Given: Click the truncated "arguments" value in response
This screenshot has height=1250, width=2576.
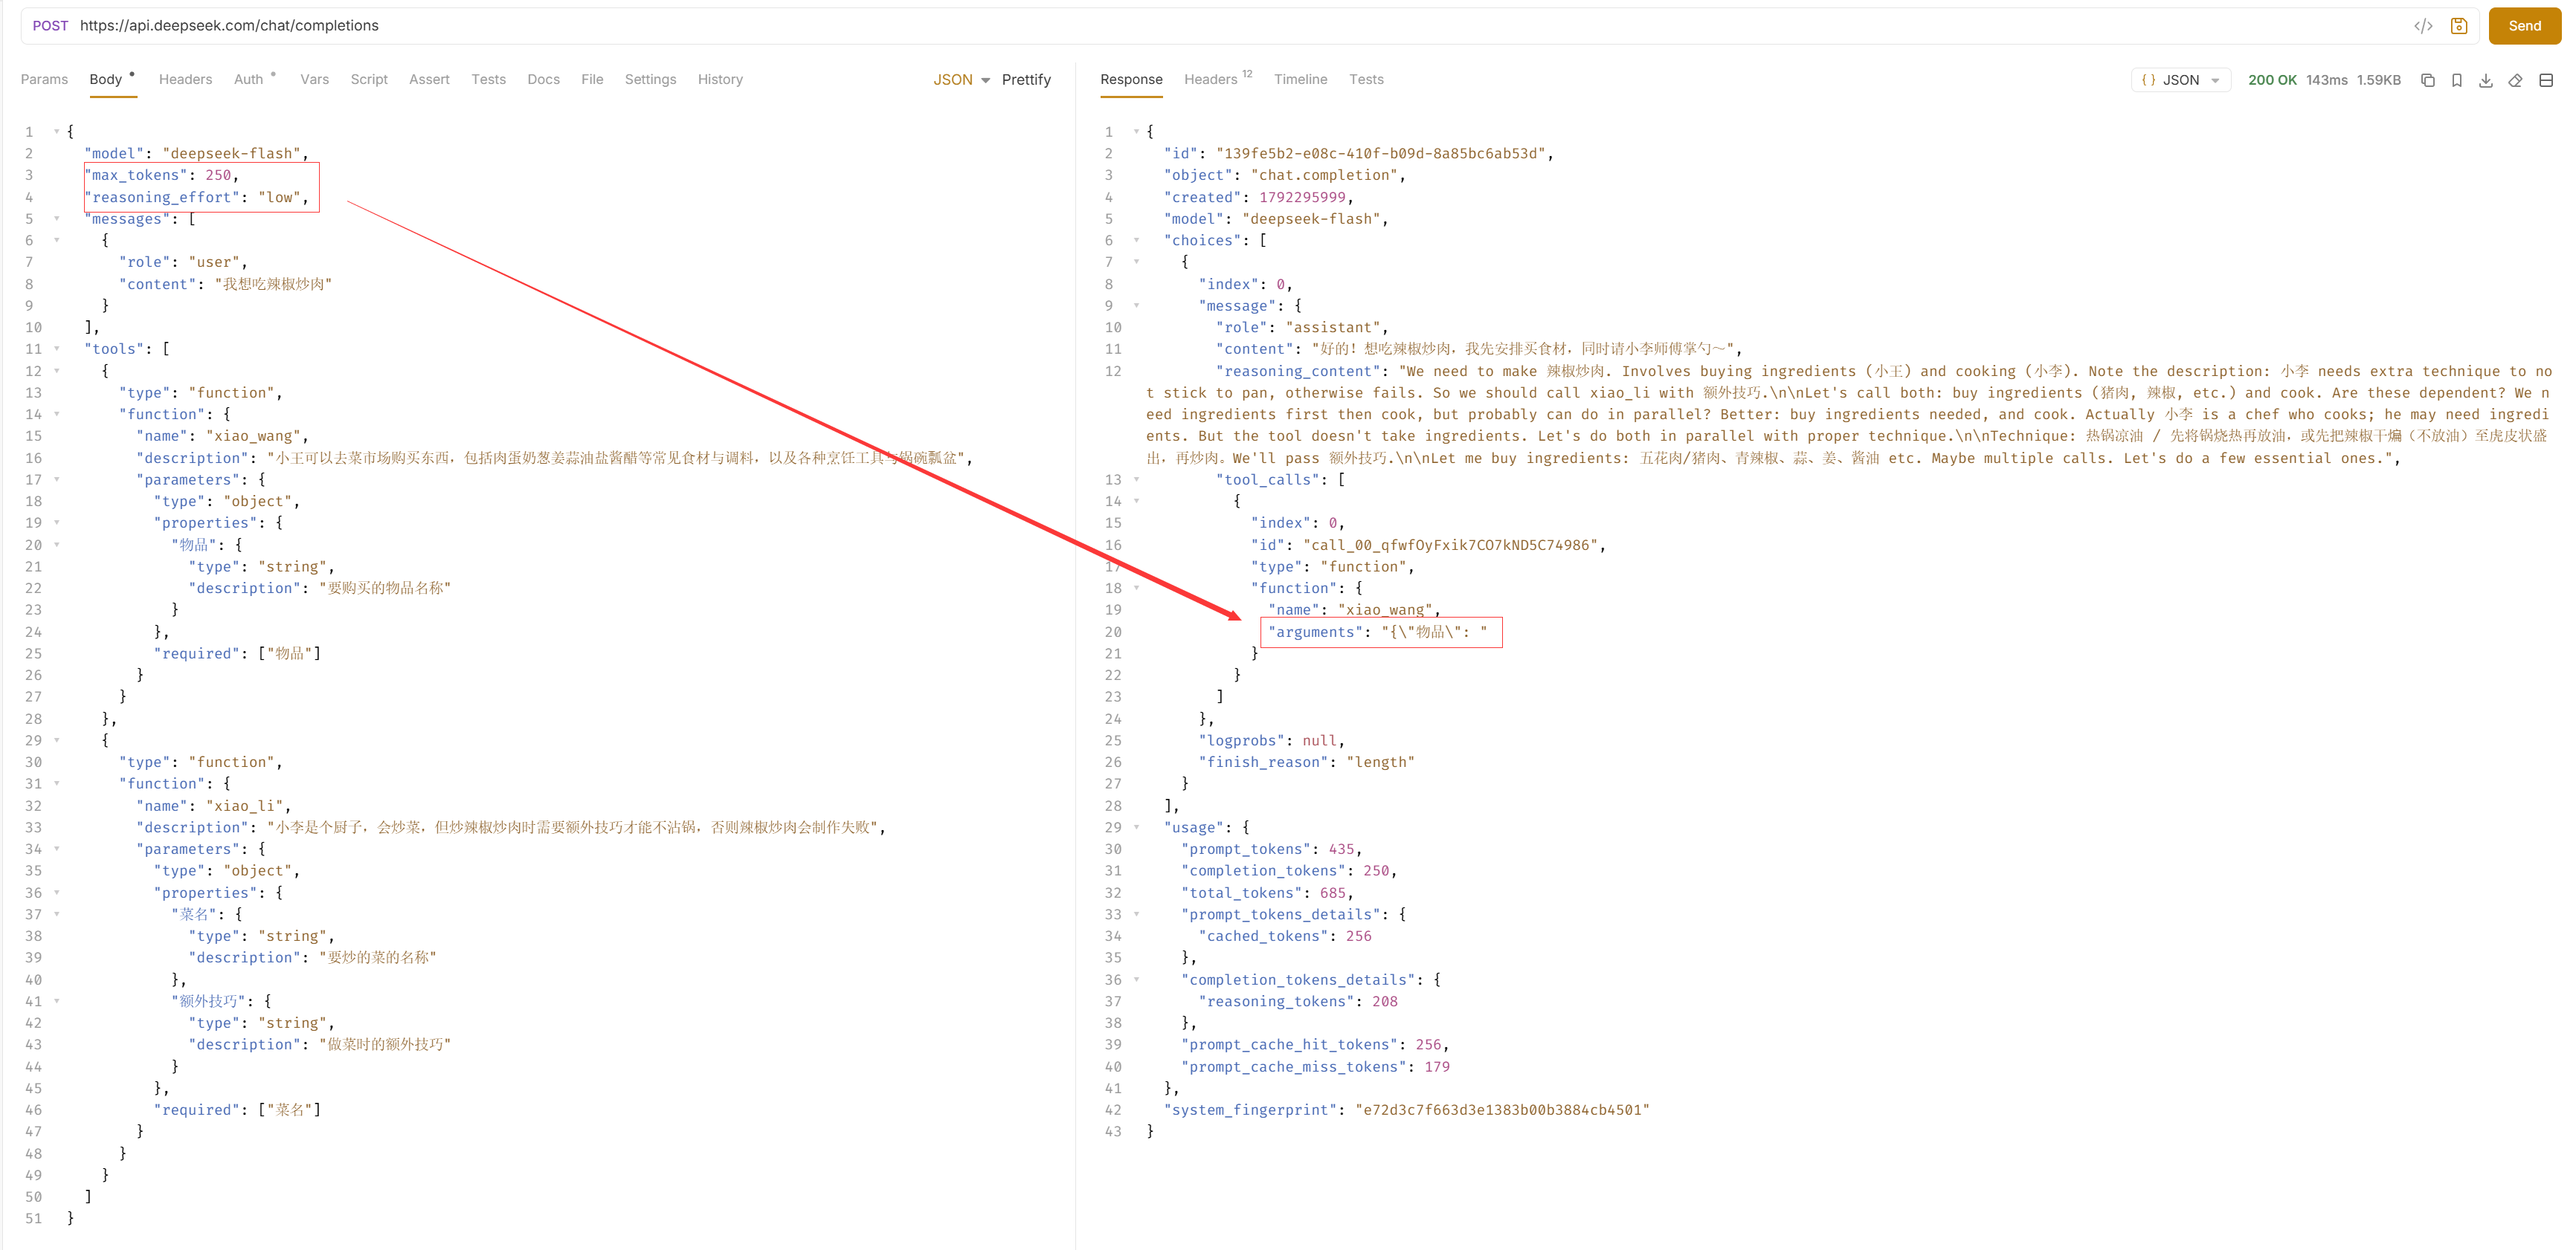Looking at the screenshot, I should click(x=1434, y=632).
